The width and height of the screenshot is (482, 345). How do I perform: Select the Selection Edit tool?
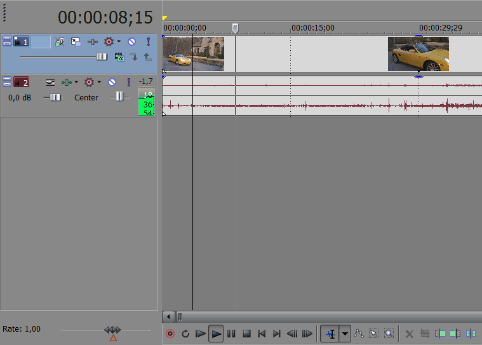[x=374, y=334]
